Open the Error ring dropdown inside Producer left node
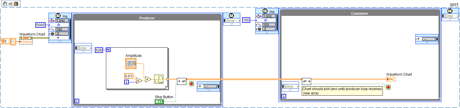Image resolution: width=460 pixels, height=108 pixels. [83, 48]
